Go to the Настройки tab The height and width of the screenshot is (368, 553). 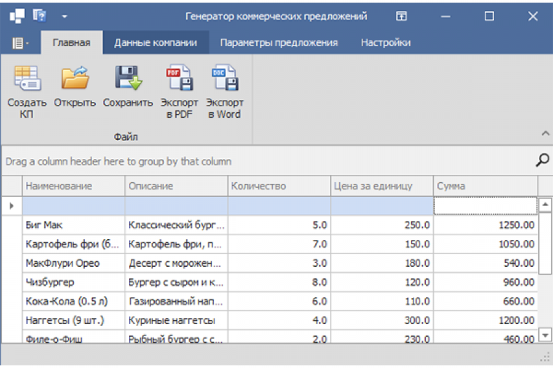(x=386, y=43)
